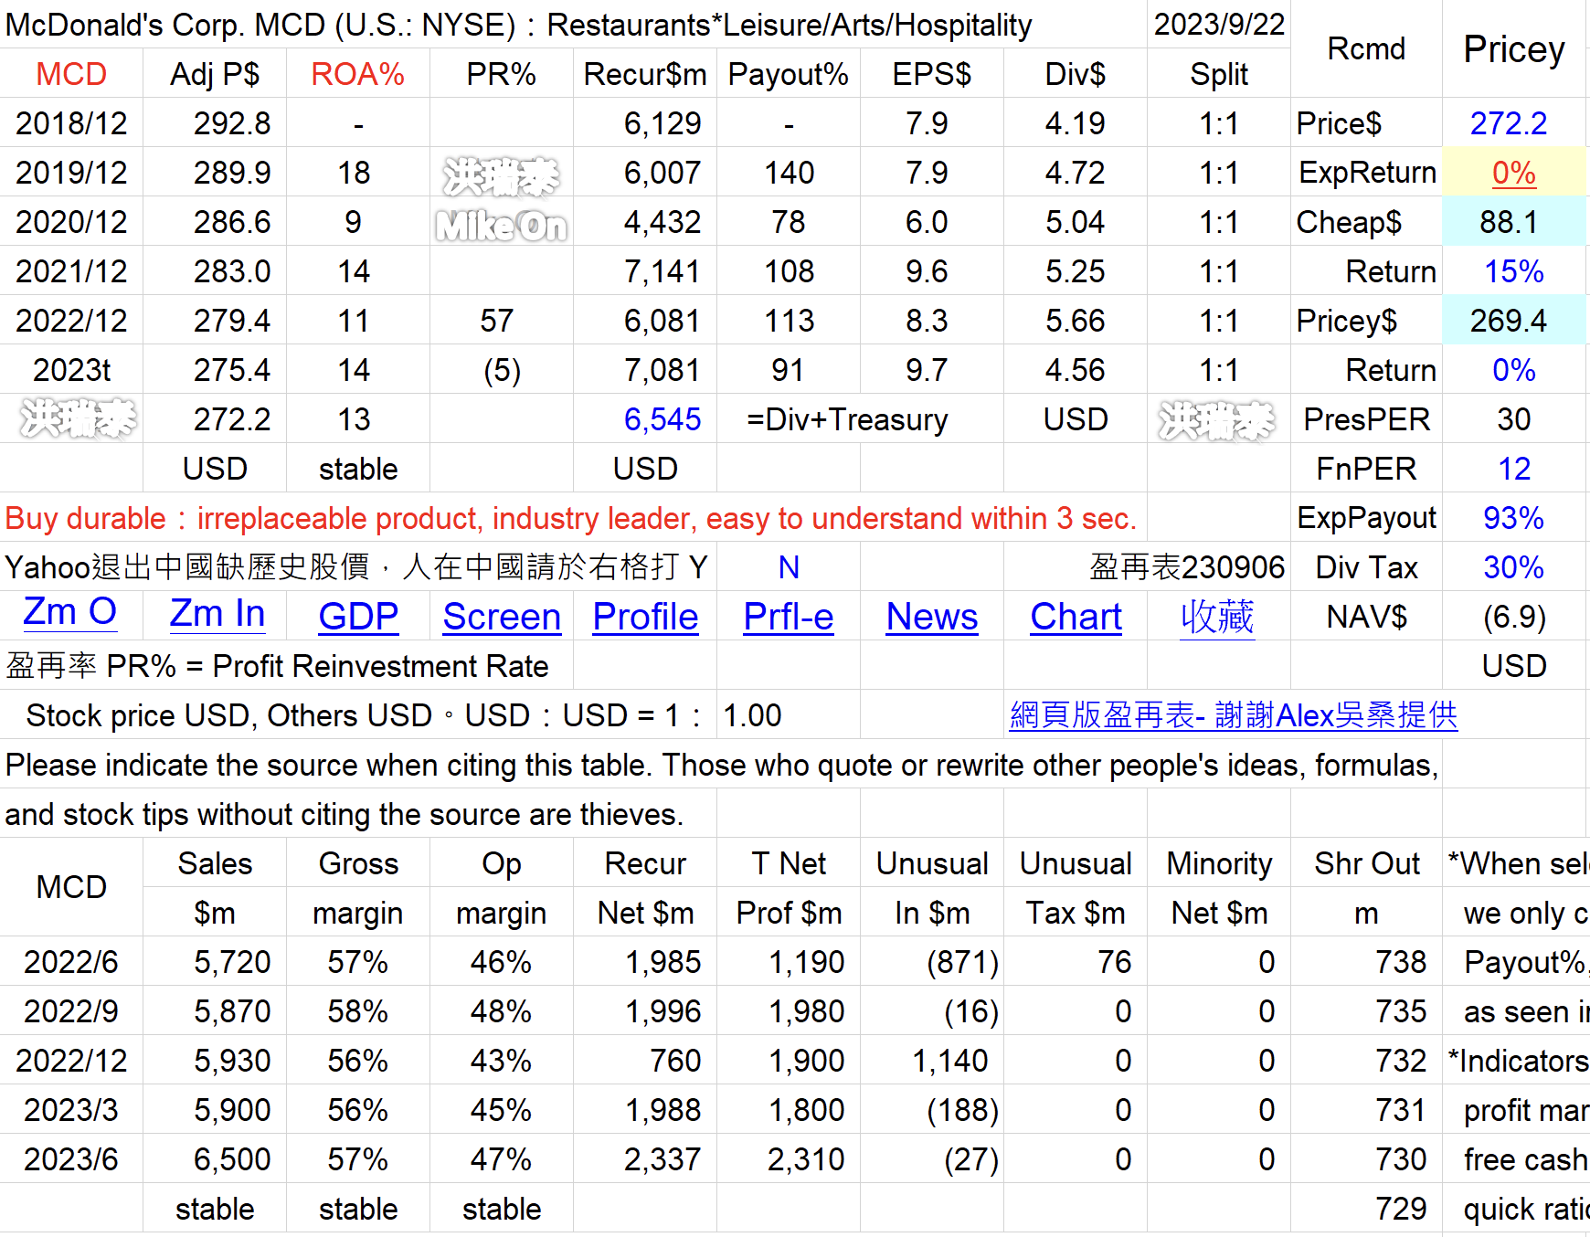Select the EPS$ column header

(932, 74)
